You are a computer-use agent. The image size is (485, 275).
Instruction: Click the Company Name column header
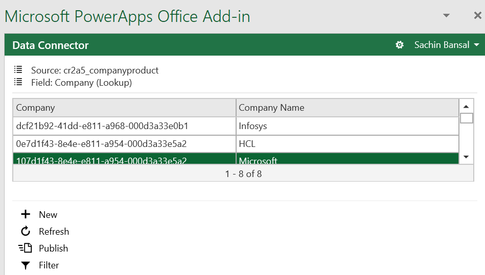click(x=347, y=108)
